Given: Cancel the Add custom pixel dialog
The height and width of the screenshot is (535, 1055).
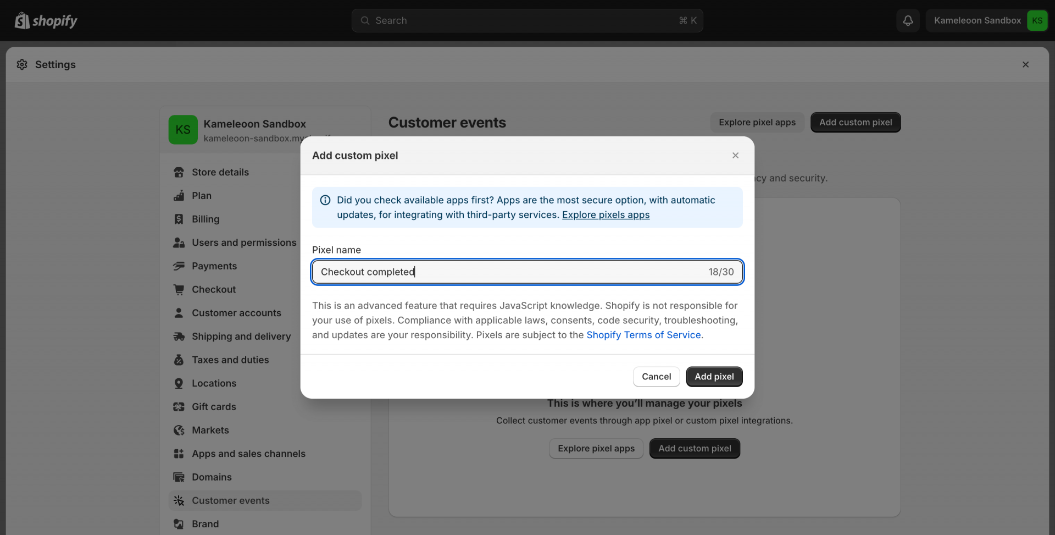Looking at the screenshot, I should pos(656,377).
